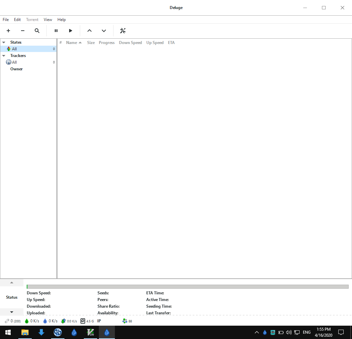This screenshot has width=352, height=339.
Task: Click the up arrow above Status tab
Action: click(x=12, y=283)
